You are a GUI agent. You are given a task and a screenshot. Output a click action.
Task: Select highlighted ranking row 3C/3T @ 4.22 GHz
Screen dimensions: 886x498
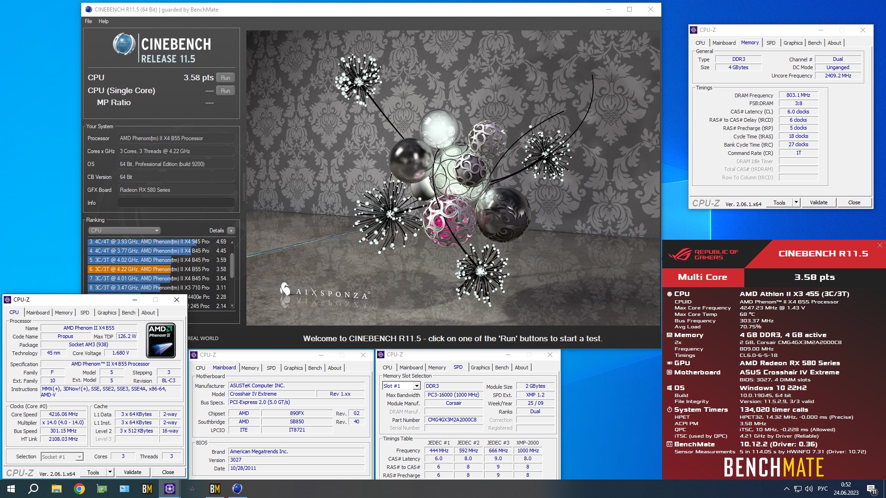pos(158,269)
